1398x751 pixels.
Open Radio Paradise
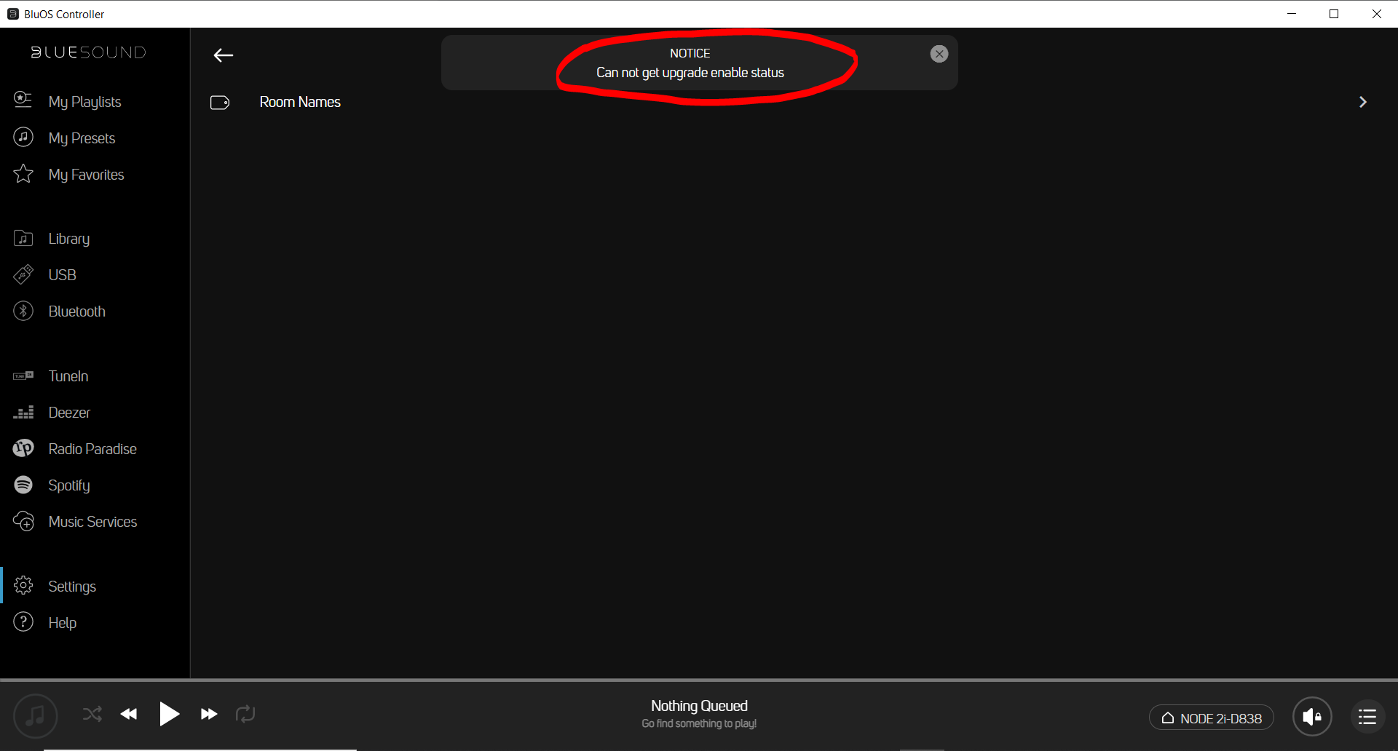(92, 449)
